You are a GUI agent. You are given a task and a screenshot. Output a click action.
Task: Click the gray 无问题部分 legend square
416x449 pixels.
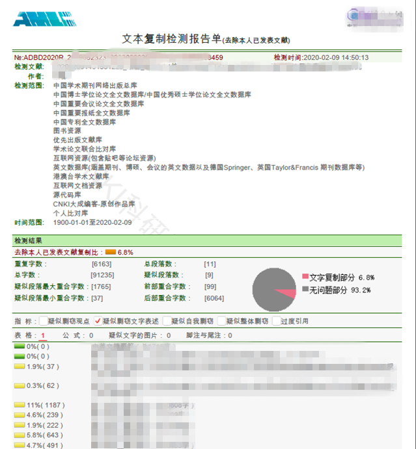pos(305,289)
